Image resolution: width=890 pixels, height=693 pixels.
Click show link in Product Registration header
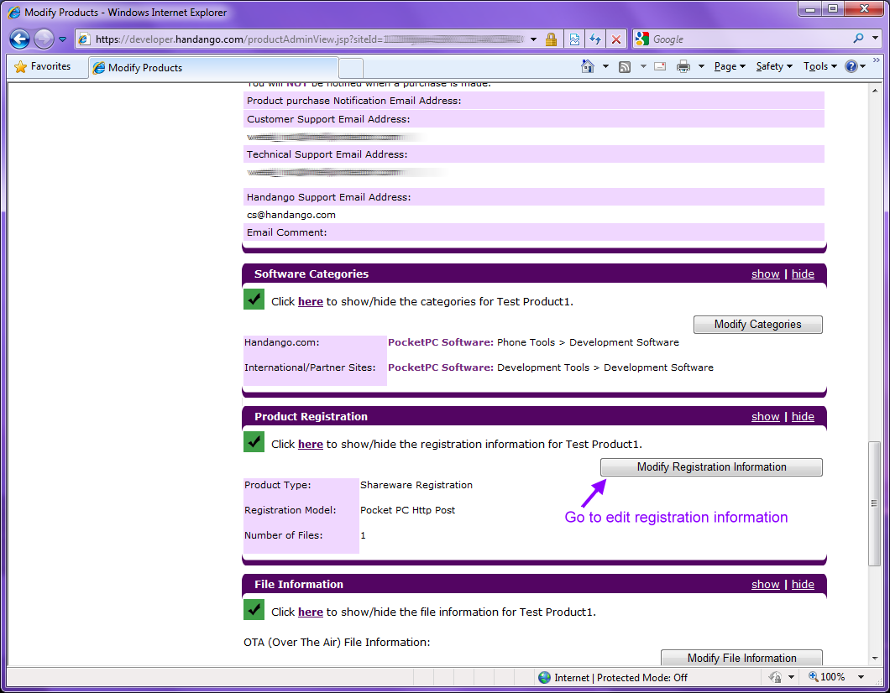[x=765, y=417]
